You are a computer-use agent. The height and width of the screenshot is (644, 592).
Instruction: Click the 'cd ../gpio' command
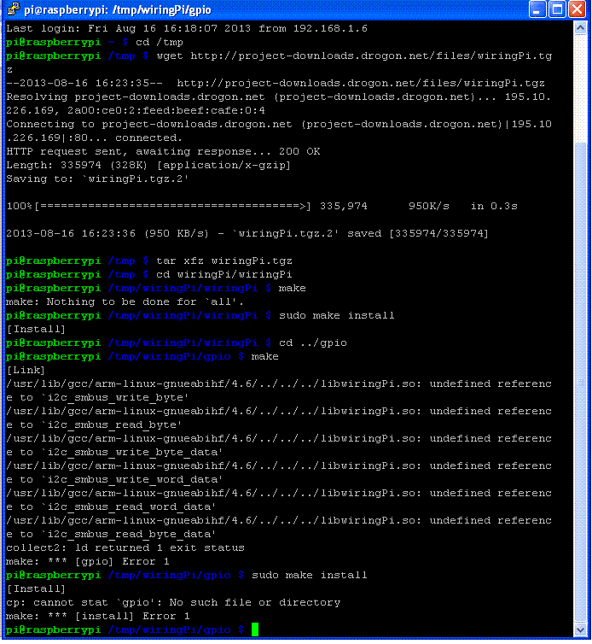[312, 343]
